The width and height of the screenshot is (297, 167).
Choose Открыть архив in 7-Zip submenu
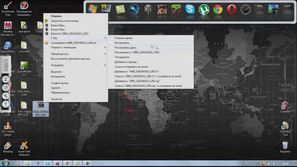[x=150, y=38]
